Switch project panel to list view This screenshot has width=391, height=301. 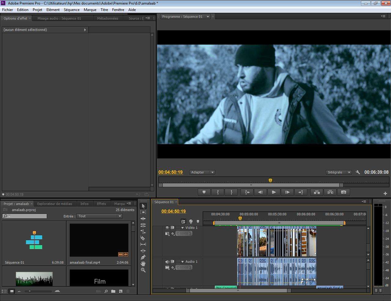coord(4,291)
